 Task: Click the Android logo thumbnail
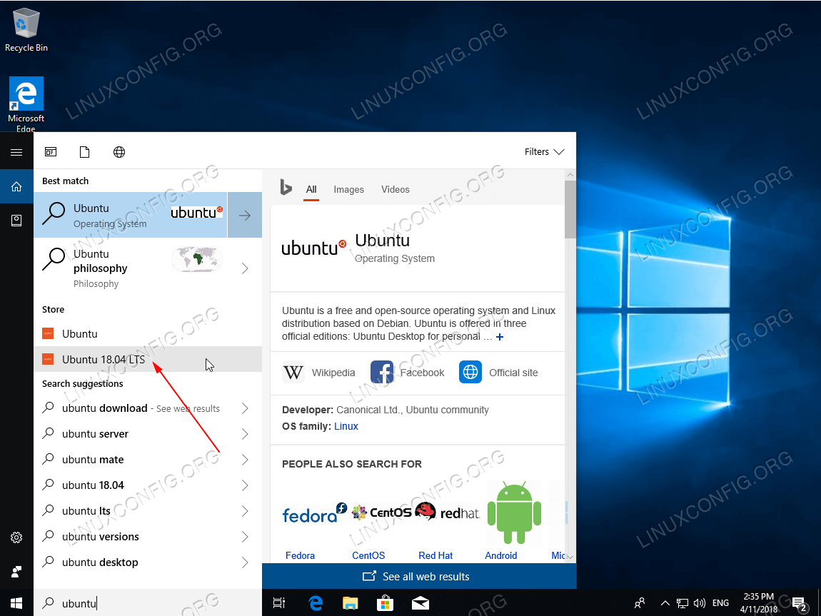click(x=513, y=513)
